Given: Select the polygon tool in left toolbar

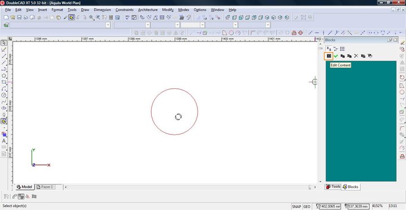Looking at the screenshot, I should tap(4, 75).
